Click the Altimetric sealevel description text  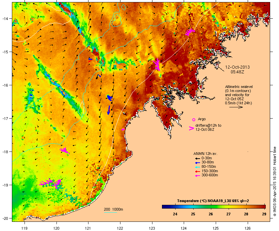click(239, 95)
